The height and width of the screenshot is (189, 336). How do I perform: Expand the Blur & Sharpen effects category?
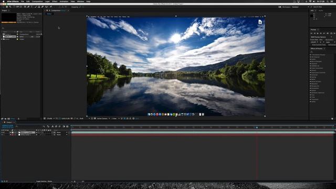tap(310, 61)
